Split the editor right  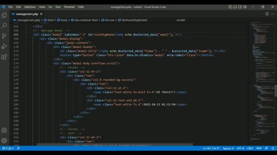click(267, 14)
